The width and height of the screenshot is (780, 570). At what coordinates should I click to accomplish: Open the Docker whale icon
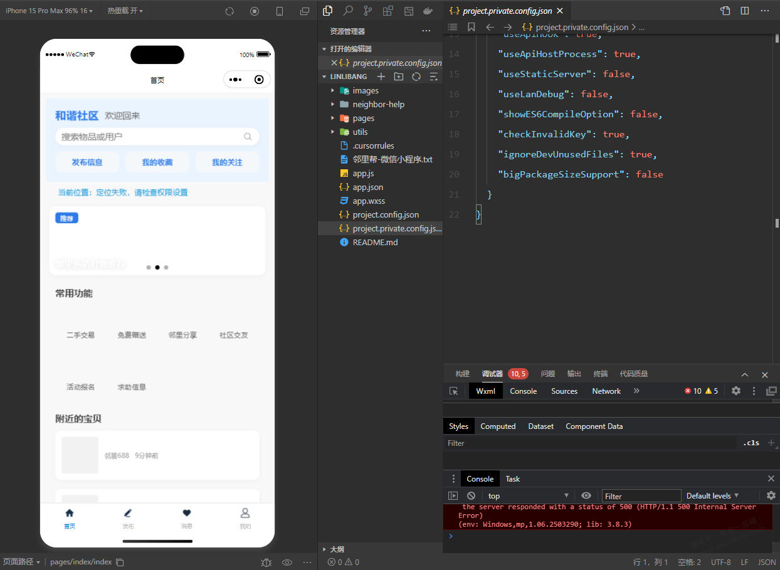click(428, 11)
